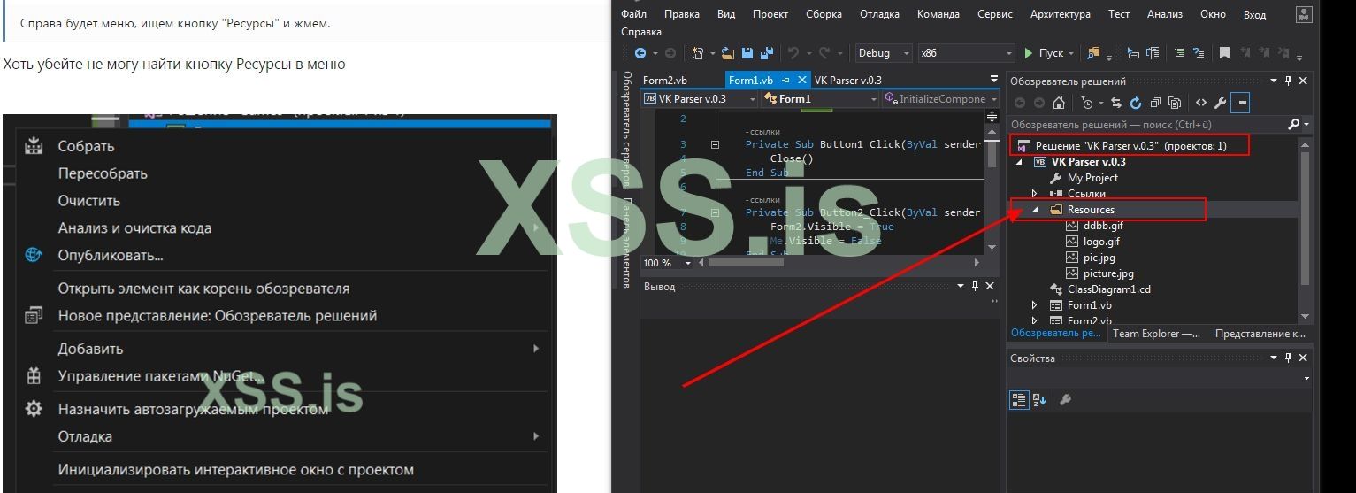The image size is (1356, 493).
Task: Switch to the VK Parser v.0.3 tab
Action: (848, 81)
